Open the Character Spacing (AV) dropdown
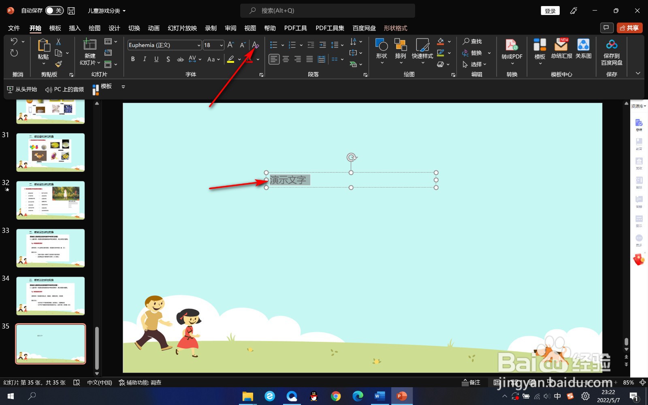Screen dimensions: 648x405 click(x=195, y=59)
